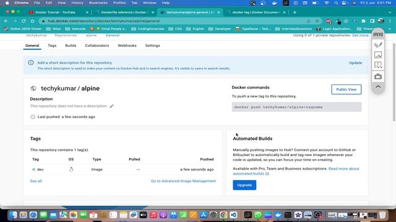
Task: Open Google Chrome in the Dock
Action: 223,215
